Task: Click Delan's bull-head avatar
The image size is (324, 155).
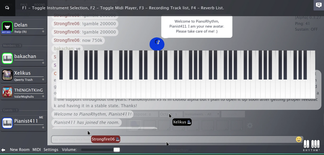Action: tap(7, 27)
